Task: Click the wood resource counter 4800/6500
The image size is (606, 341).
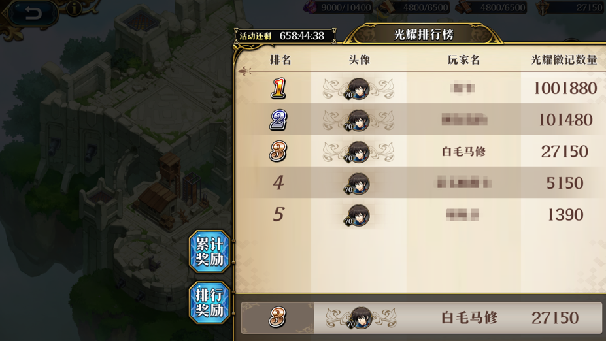Action: (491, 7)
